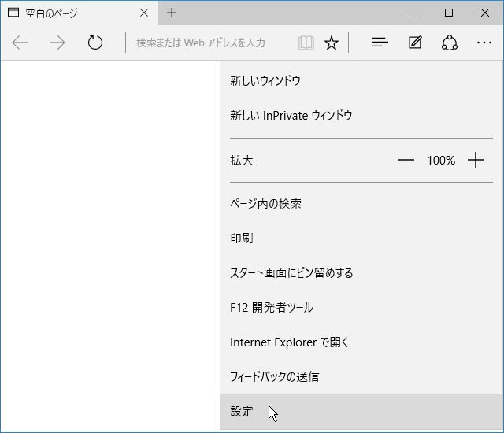Image resolution: width=504 pixels, height=433 pixels.
Task: Choose 印刷 from the menu
Action: coord(361,239)
